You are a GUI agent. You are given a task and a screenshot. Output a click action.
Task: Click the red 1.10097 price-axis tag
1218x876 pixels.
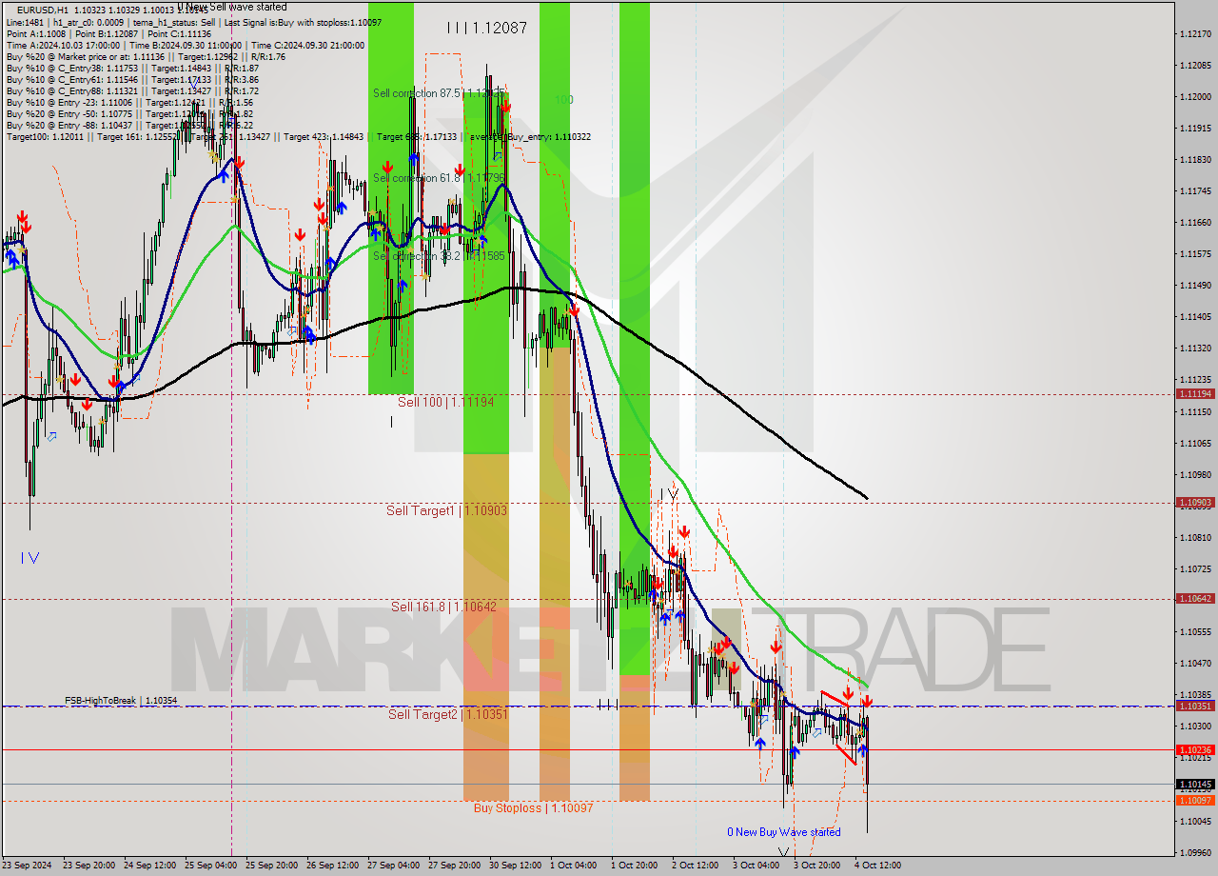[x=1195, y=800]
